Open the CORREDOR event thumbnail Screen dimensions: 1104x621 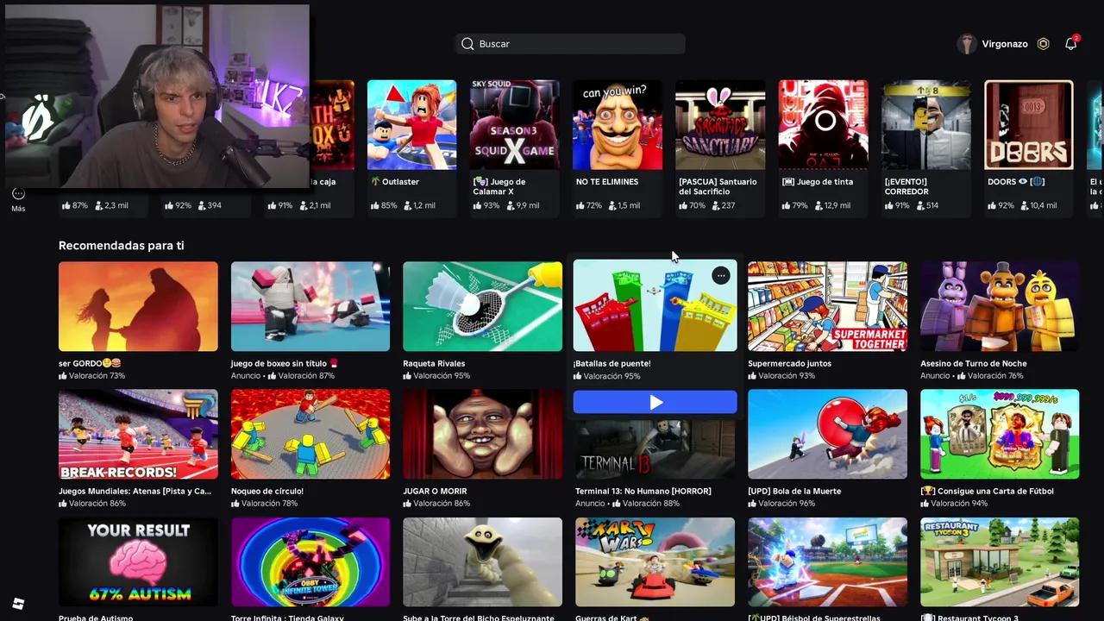pyautogui.click(x=925, y=125)
